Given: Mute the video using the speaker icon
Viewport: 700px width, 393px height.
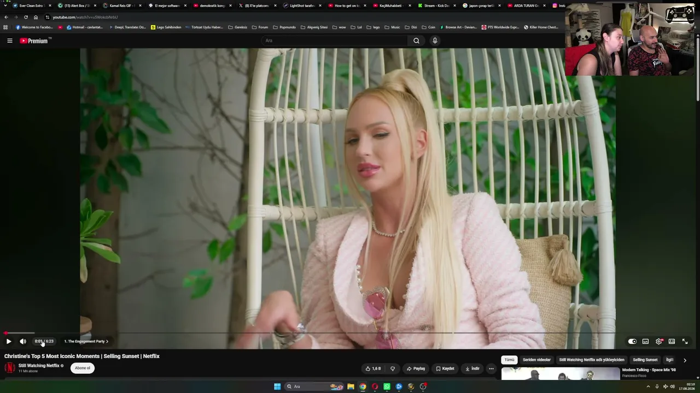Looking at the screenshot, I should 23,341.
